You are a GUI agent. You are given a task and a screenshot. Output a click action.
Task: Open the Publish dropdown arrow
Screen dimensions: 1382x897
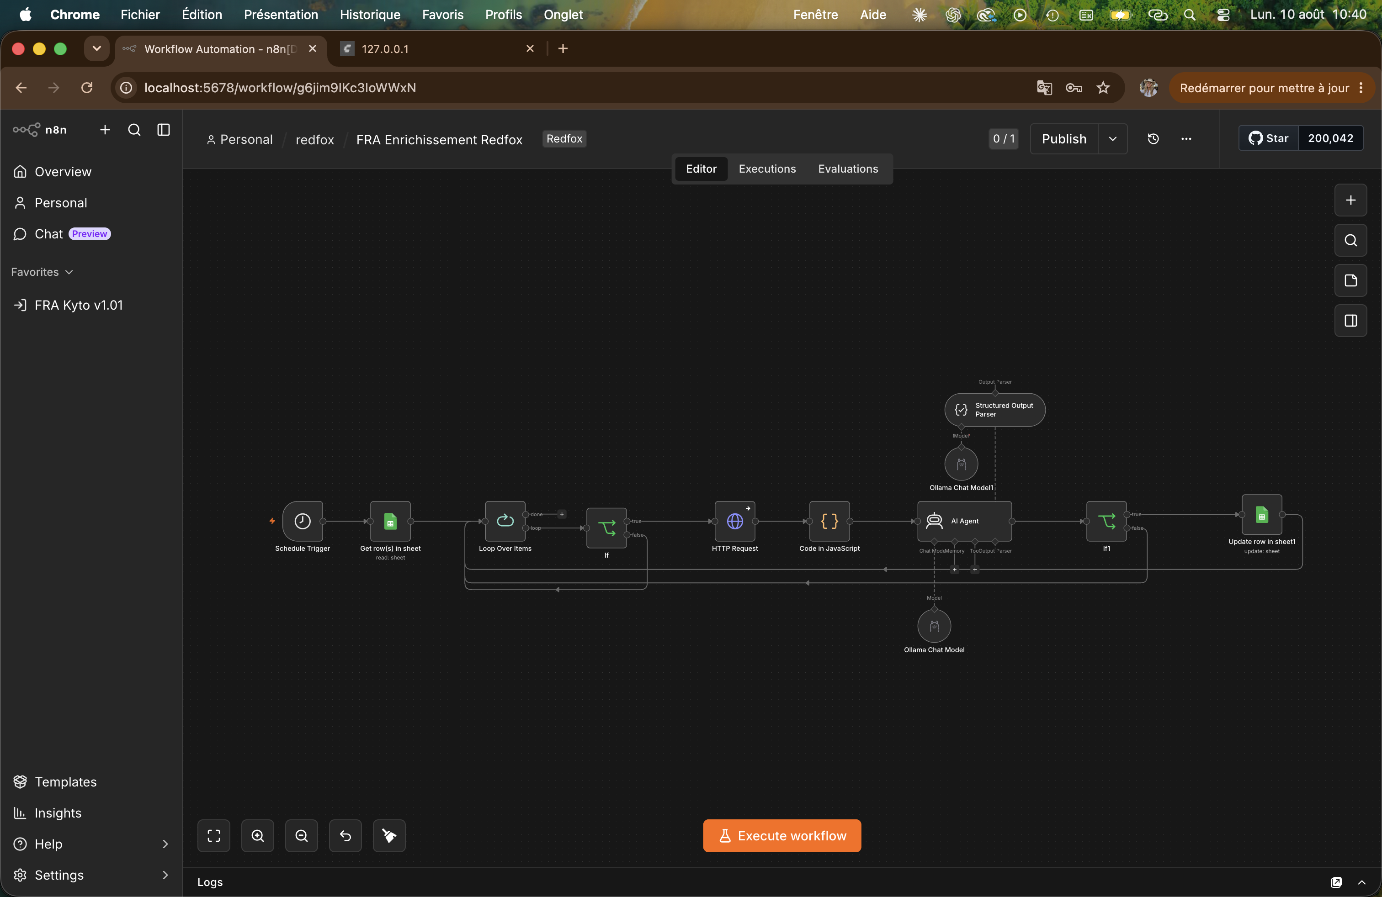[x=1112, y=139]
